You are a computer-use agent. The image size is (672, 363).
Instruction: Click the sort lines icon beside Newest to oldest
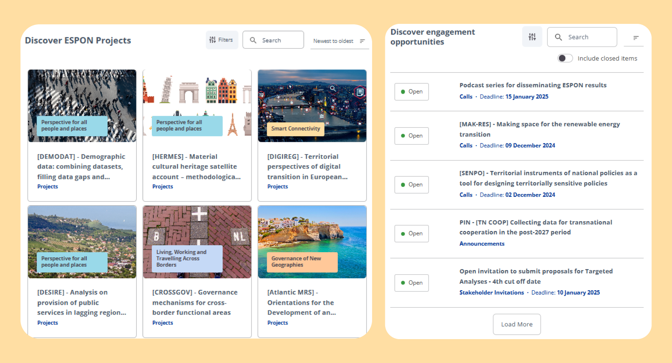pyautogui.click(x=362, y=41)
